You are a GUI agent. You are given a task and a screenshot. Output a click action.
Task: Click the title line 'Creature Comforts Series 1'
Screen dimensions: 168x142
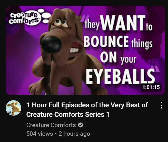(68, 115)
